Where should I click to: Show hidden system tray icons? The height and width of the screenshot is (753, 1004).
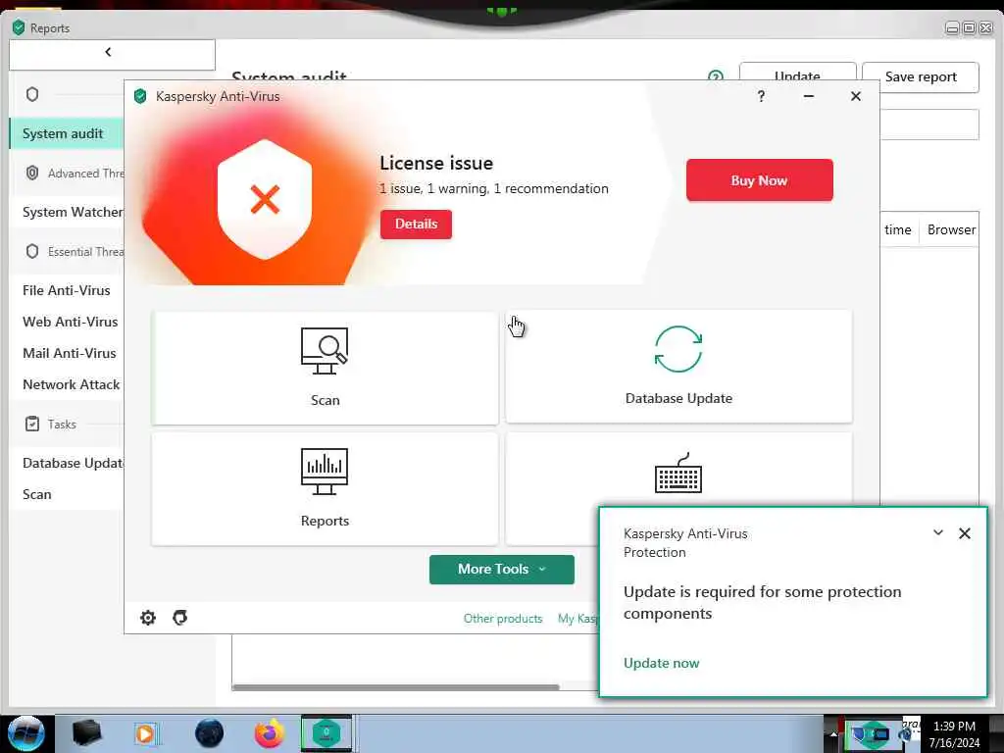click(833, 733)
